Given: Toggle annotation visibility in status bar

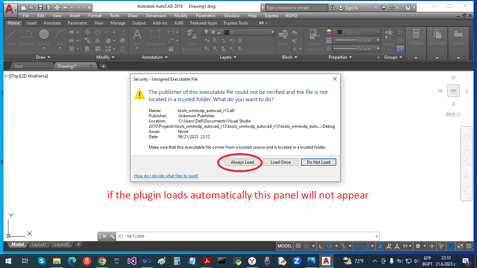Looking at the screenshot, I should (381, 246).
